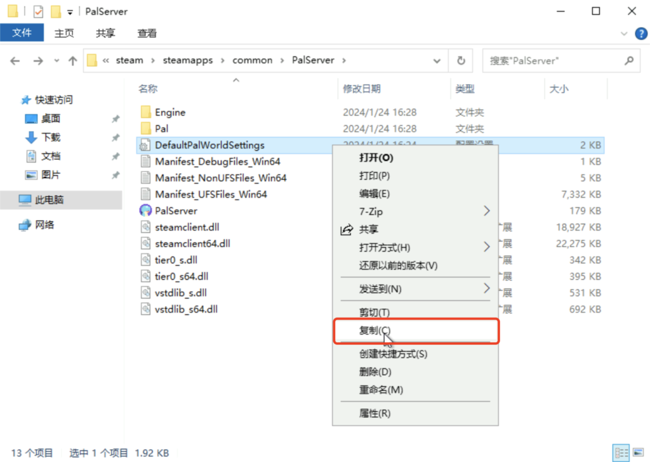Select tier0_s64.dll file icon
This screenshot has height=462, width=650.
[x=145, y=276]
